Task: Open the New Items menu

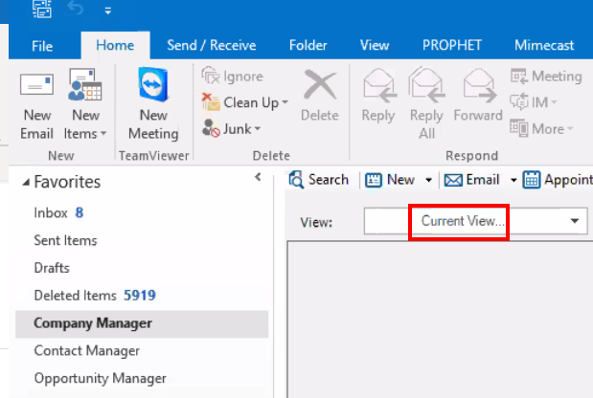Action: (85, 104)
